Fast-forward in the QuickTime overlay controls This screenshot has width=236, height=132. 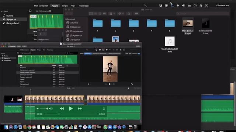tap(80, 109)
